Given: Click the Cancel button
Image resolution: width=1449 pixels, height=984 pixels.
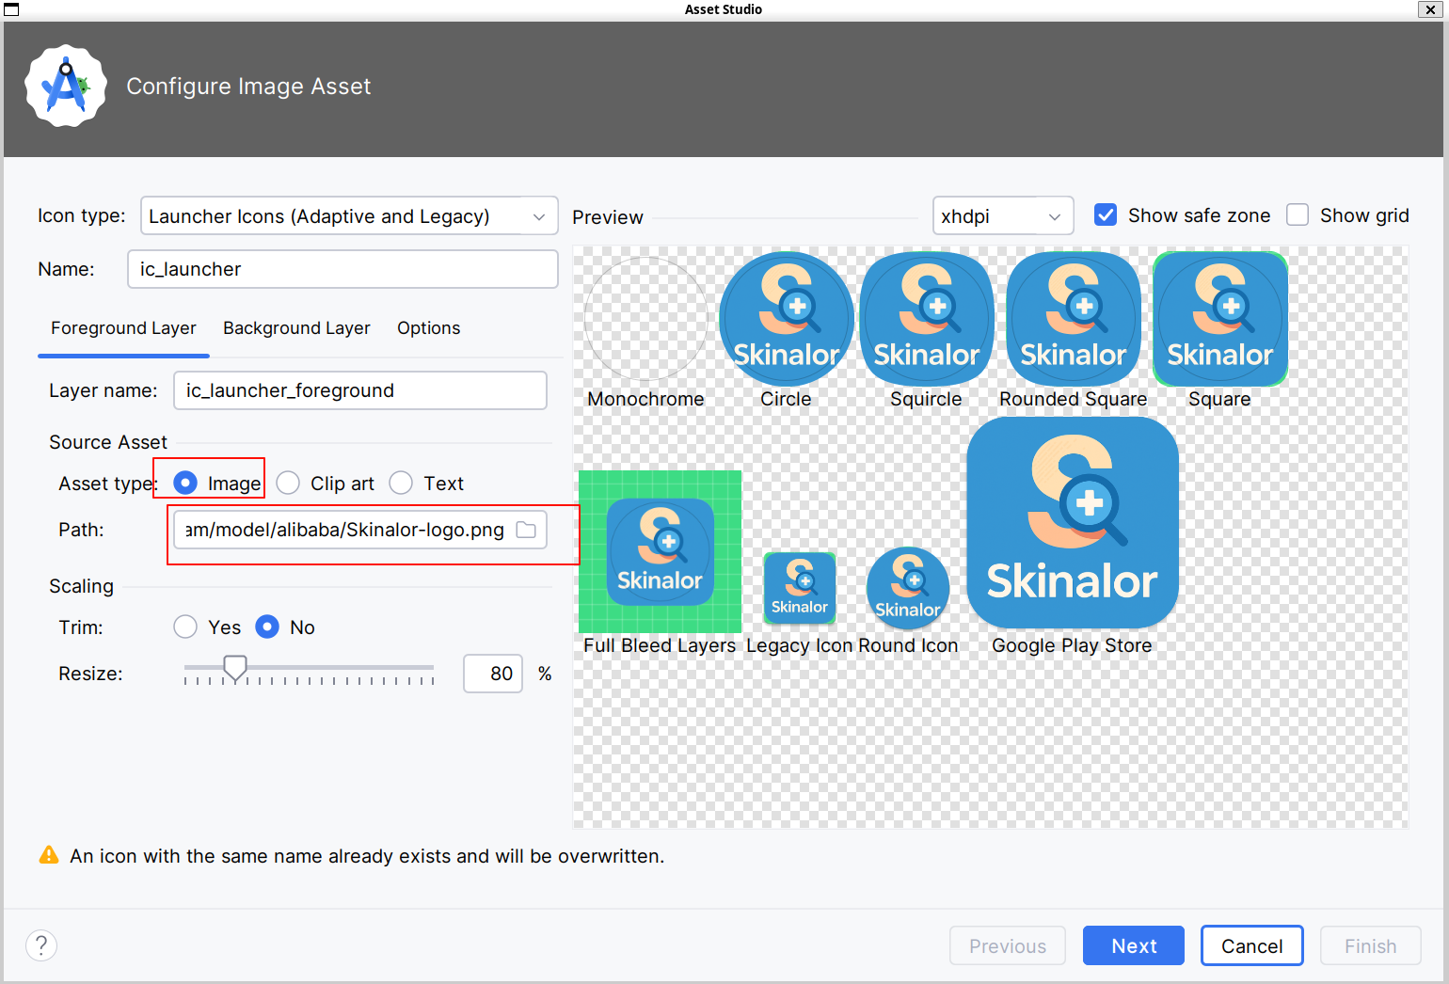Looking at the screenshot, I should point(1251,945).
